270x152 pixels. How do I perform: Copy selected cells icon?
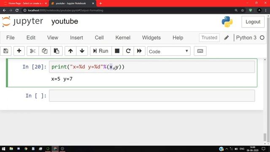[x=45, y=51]
